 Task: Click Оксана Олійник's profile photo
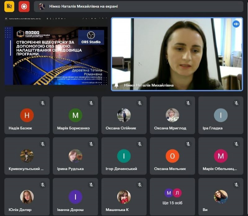[124, 115]
